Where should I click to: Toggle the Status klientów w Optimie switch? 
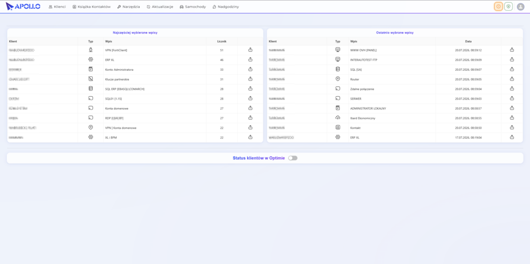293,158
